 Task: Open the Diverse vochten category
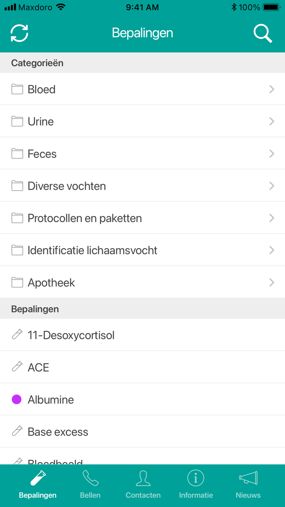[142, 185]
